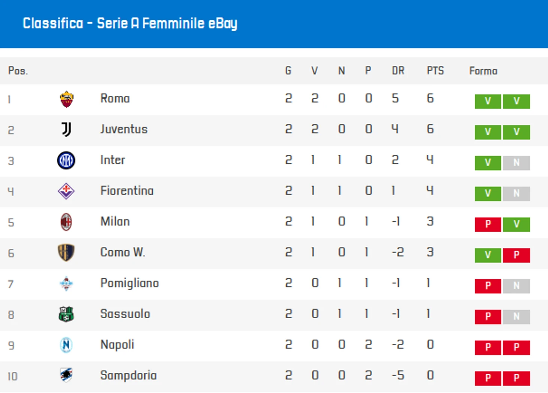Image resolution: width=548 pixels, height=393 pixels.
Task: Click the Sampdoria team name
Action: click(x=128, y=375)
